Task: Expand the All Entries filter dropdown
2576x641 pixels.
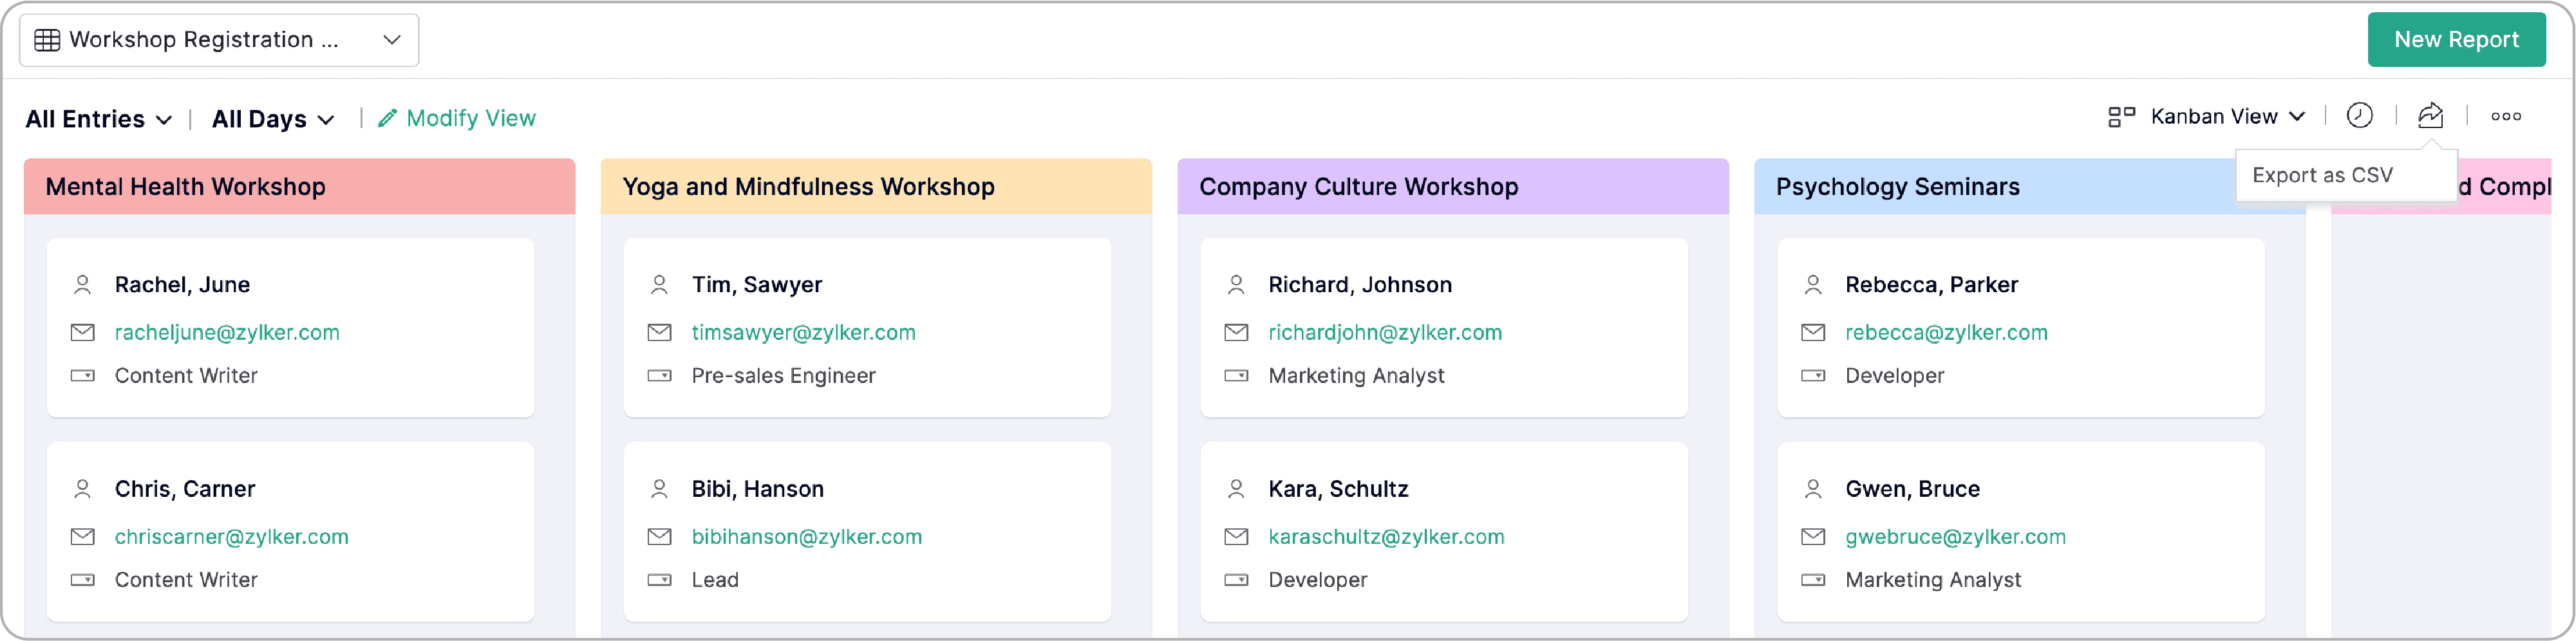Action: point(98,119)
